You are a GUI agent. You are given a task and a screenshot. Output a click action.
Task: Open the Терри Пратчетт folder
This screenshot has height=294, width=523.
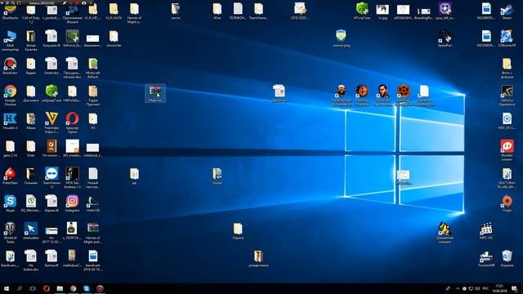pyautogui.click(x=92, y=96)
